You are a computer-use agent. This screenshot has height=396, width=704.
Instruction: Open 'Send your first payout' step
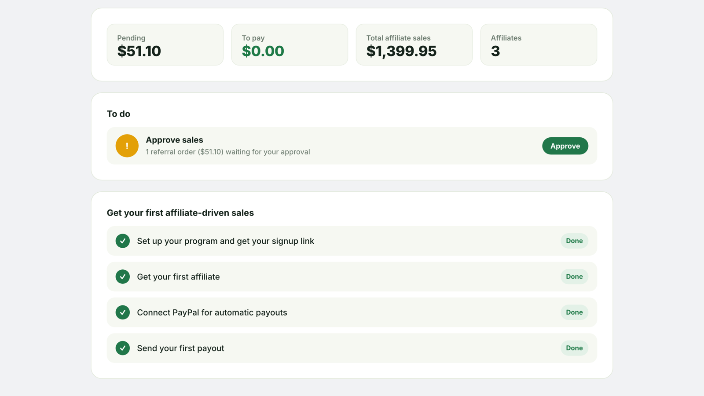pyautogui.click(x=352, y=348)
